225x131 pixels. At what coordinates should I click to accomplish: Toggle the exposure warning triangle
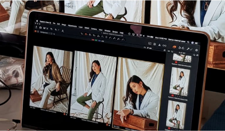pos(159,45)
